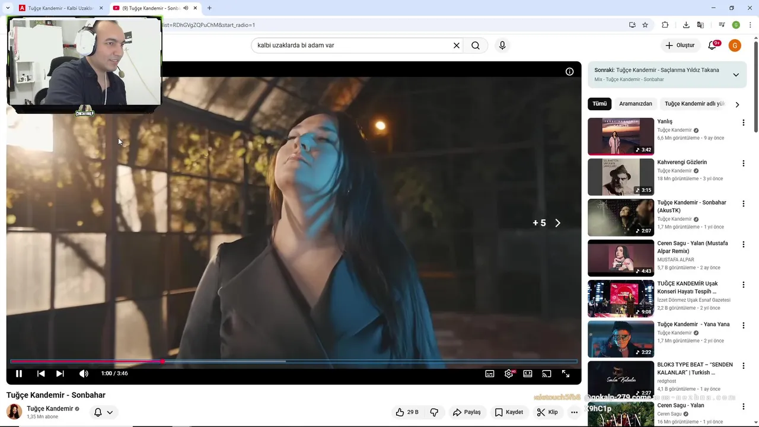The image size is (759, 427).
Task: Open BLOK3 TYPE BEAT video title
Action: [x=695, y=368]
